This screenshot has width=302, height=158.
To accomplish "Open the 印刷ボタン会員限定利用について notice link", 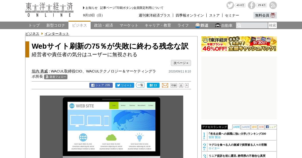I will click(132, 8).
